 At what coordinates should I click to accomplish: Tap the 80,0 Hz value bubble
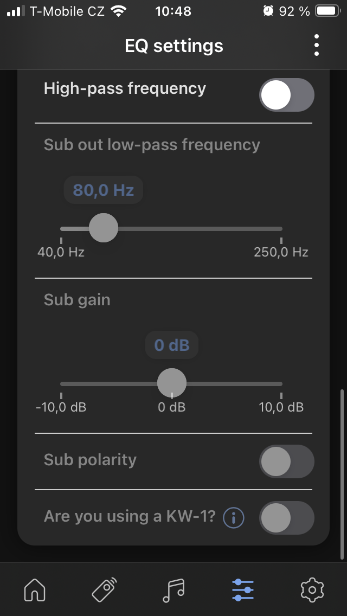103,190
